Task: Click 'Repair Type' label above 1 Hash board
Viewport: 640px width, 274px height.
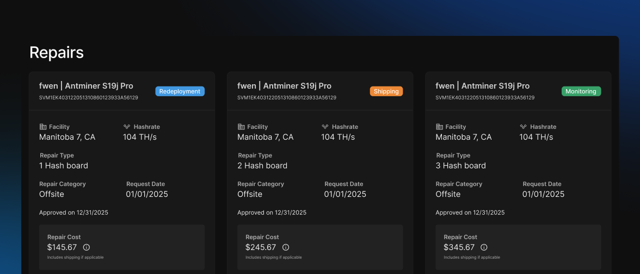Action: pos(57,155)
